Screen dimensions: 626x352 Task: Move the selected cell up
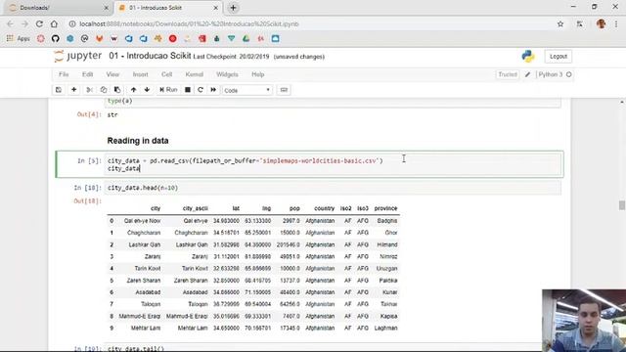coord(133,90)
